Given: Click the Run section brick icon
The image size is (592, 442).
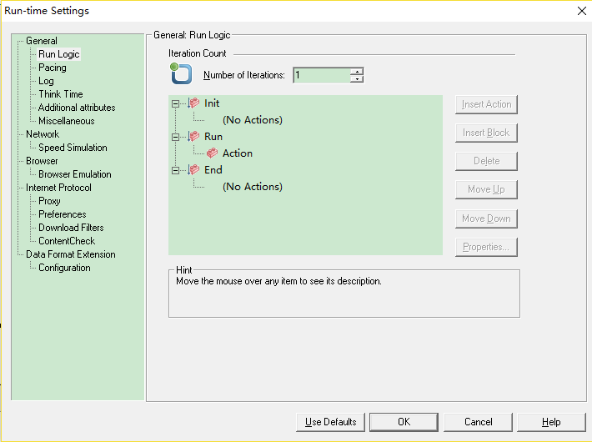Looking at the screenshot, I should point(193,137).
